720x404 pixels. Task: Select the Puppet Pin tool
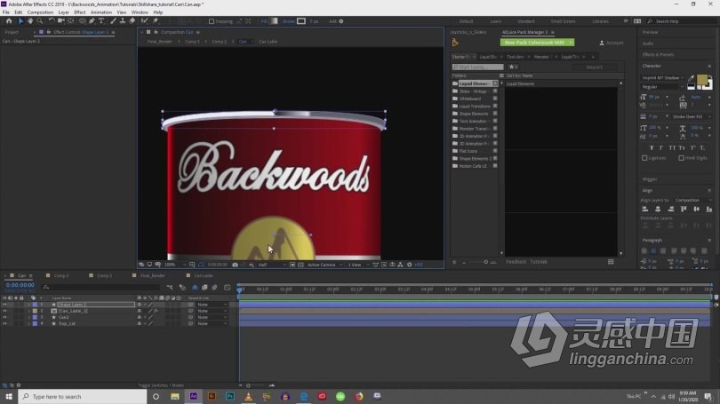[156, 21]
